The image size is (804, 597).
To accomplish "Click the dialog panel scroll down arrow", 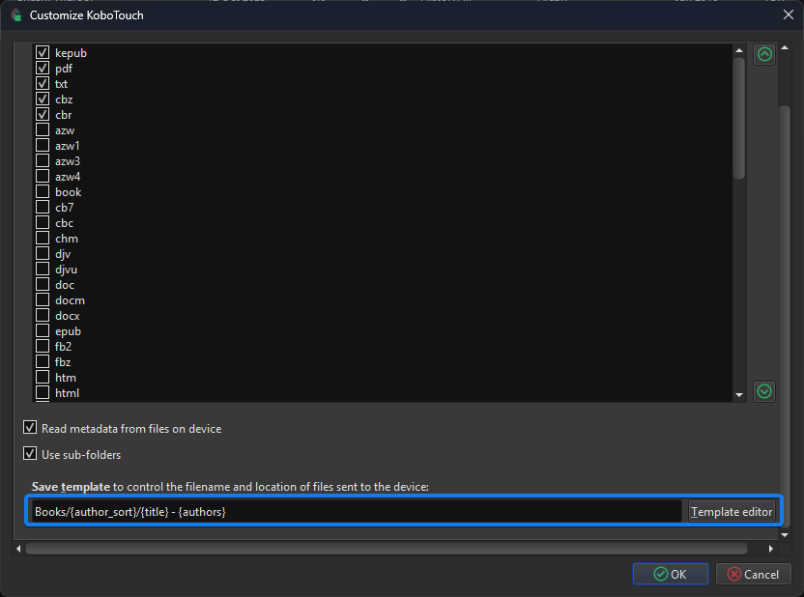I will pyautogui.click(x=785, y=534).
